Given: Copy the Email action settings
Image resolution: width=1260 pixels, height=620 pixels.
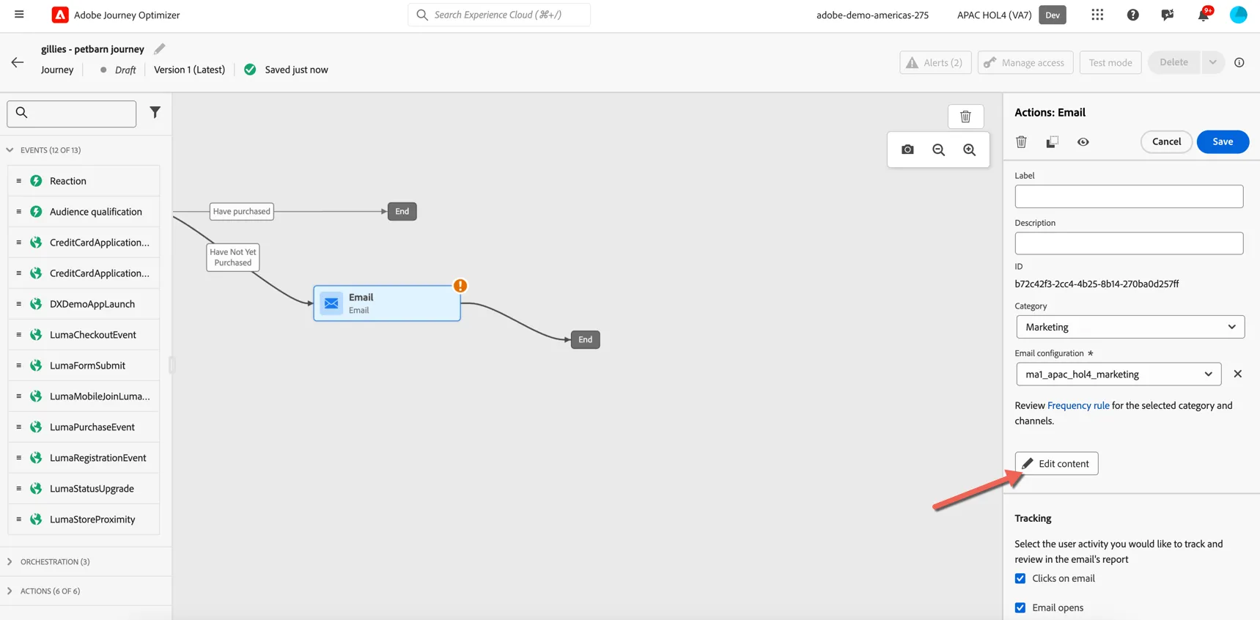Looking at the screenshot, I should 1052,141.
